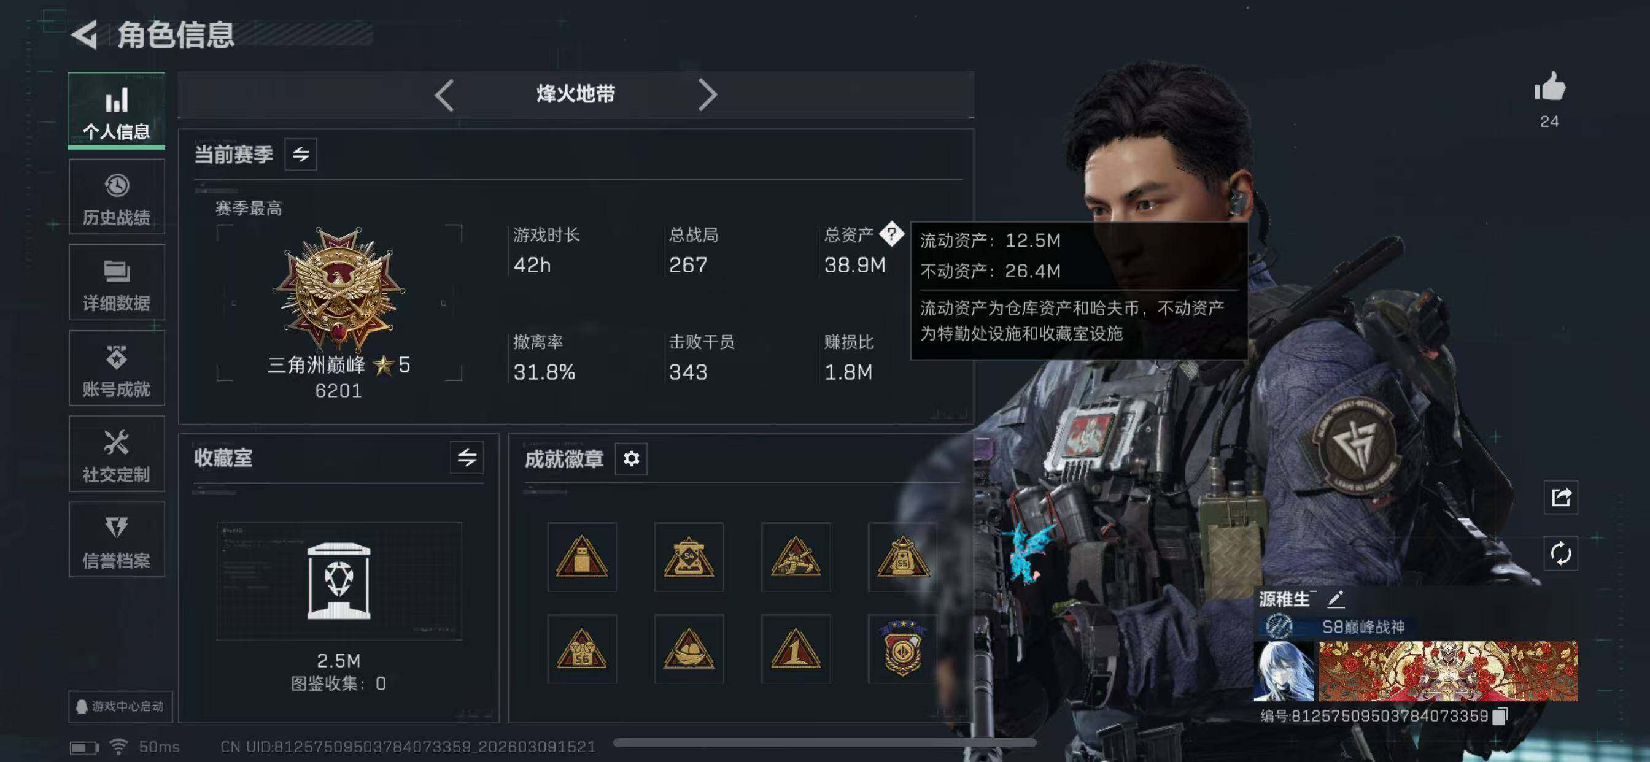
Task: Click the back arrow beside 角色信息
Action: tap(84, 34)
